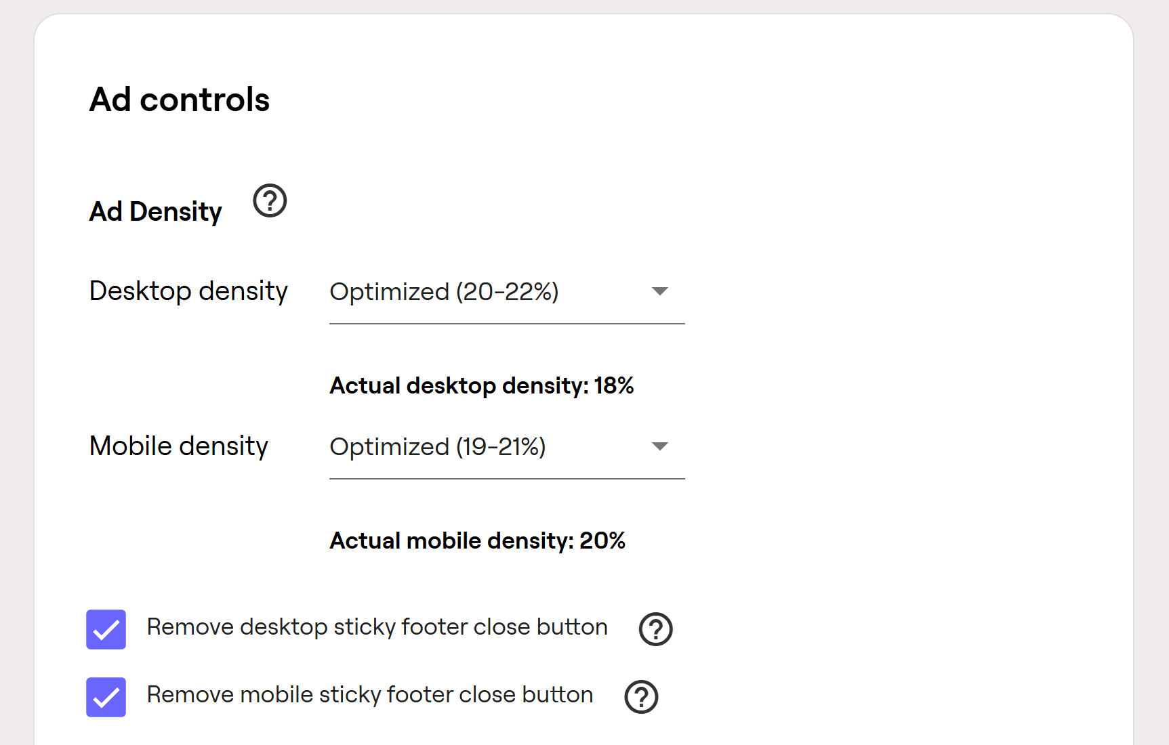This screenshot has width=1169, height=745.
Task: Click the Ad controls heading
Action: coord(180,100)
